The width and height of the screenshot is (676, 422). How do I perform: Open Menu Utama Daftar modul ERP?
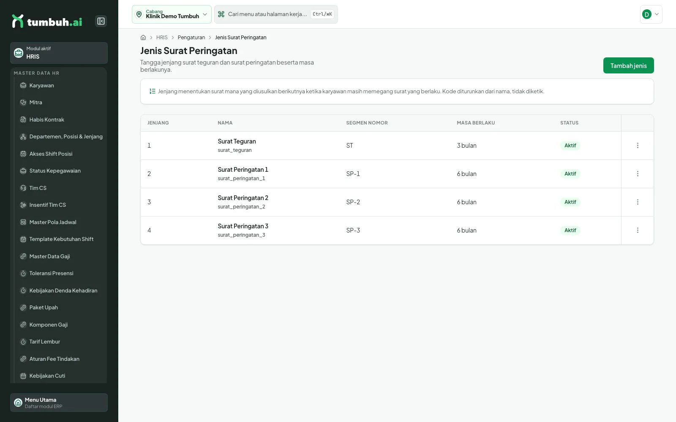pos(59,403)
